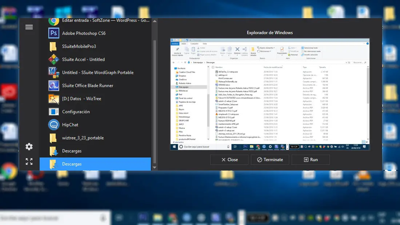This screenshot has width=400, height=225.
Task: Click the Explorador de Windows preview thumbnail
Action: coord(270,94)
